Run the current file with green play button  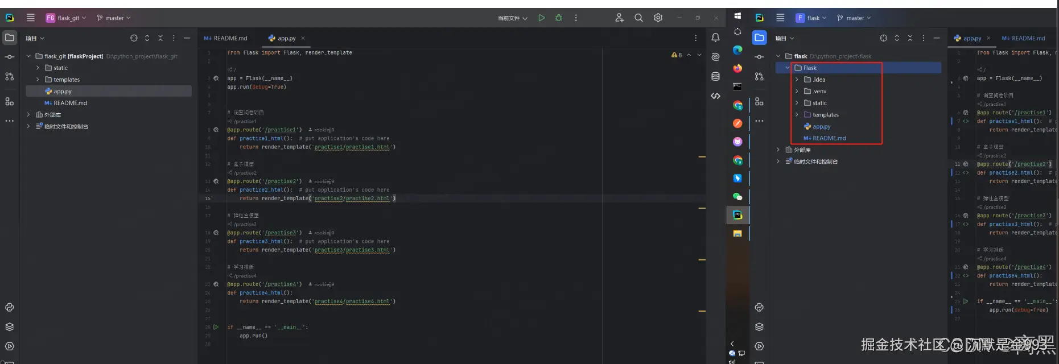(542, 18)
